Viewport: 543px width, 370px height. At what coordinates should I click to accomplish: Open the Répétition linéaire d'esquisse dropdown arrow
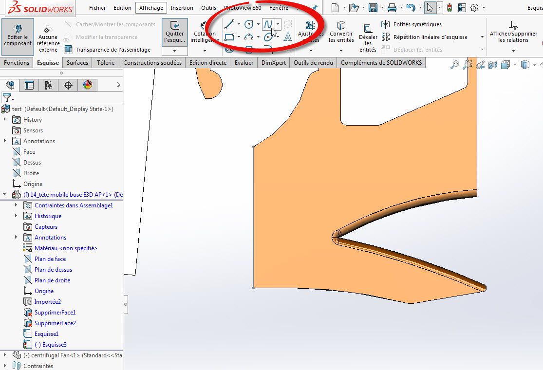tap(482, 37)
